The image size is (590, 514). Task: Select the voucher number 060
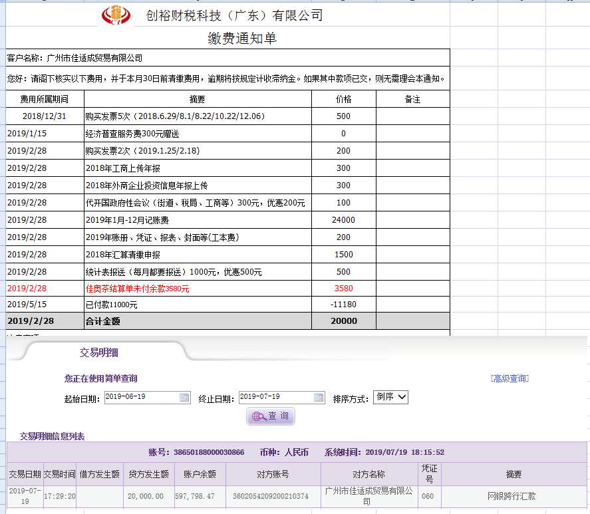tap(428, 496)
